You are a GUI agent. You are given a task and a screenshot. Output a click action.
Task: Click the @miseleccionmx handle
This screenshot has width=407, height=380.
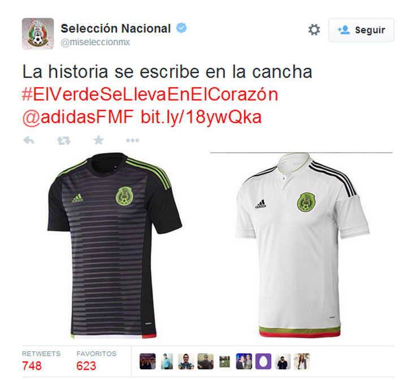pyautogui.click(x=95, y=42)
